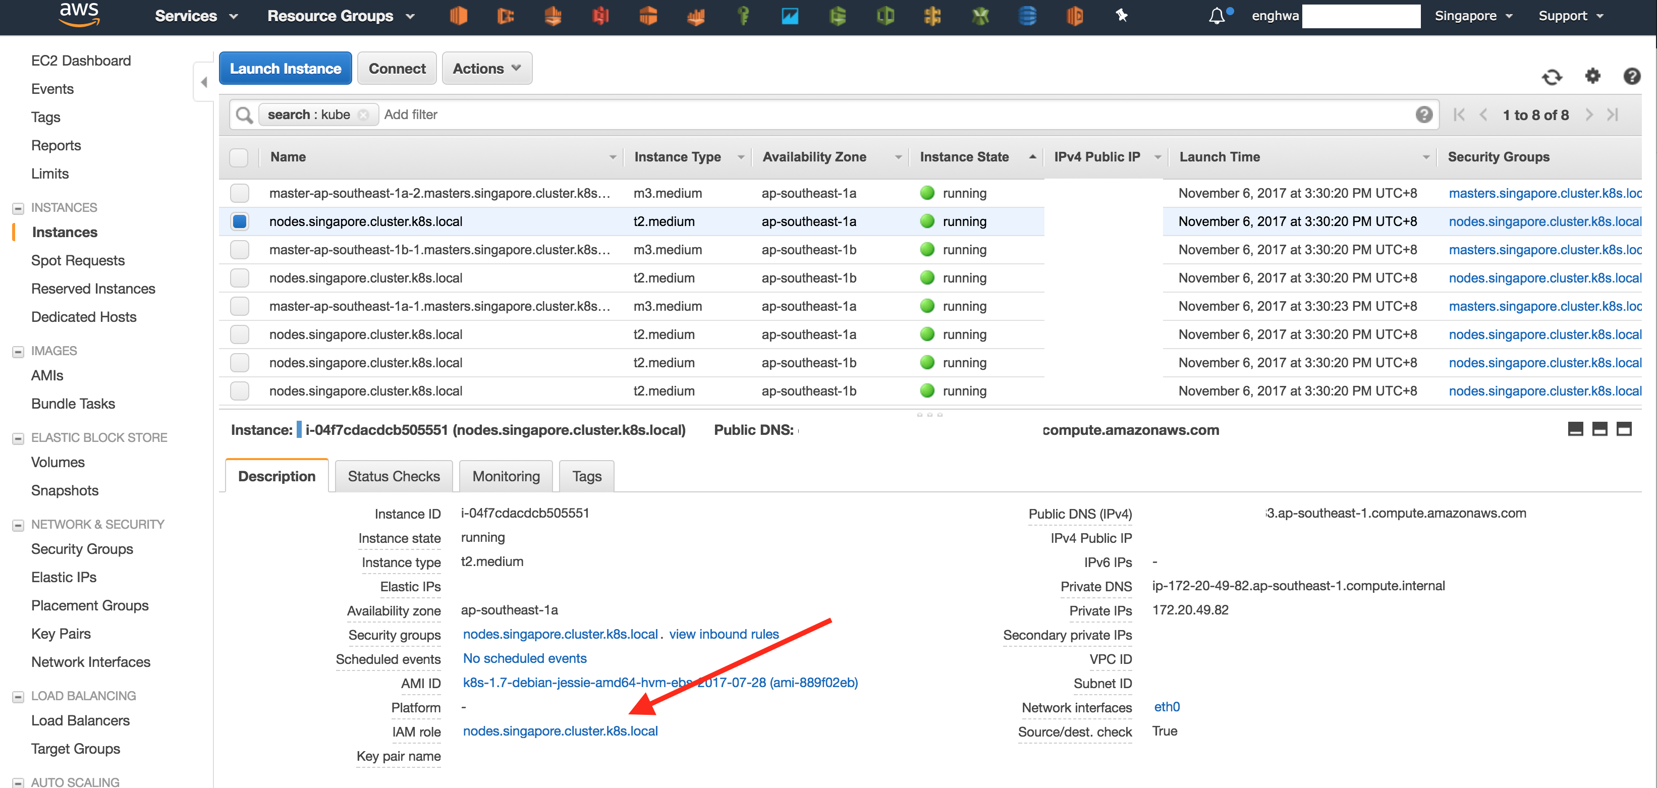Check the unselected nodes row in ap-southeast-1a
Viewport: 1657px width, 788px height.
pyautogui.click(x=239, y=334)
